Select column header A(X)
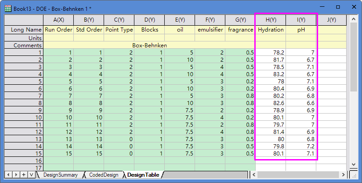The width and height of the screenshot is (362, 183). 58,20
